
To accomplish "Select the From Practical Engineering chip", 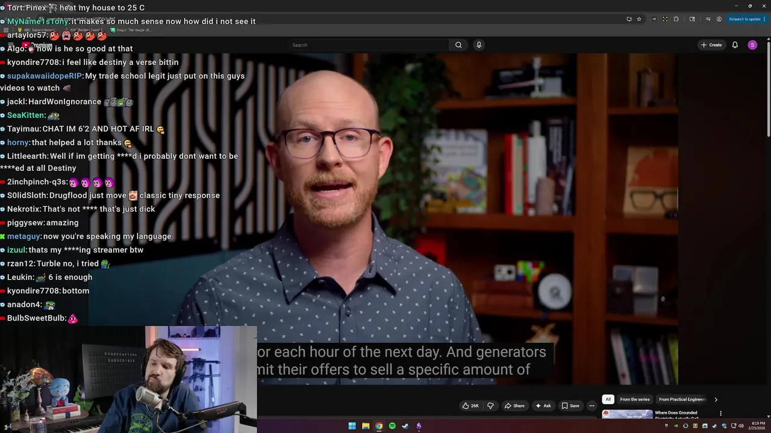I will pyautogui.click(x=682, y=399).
